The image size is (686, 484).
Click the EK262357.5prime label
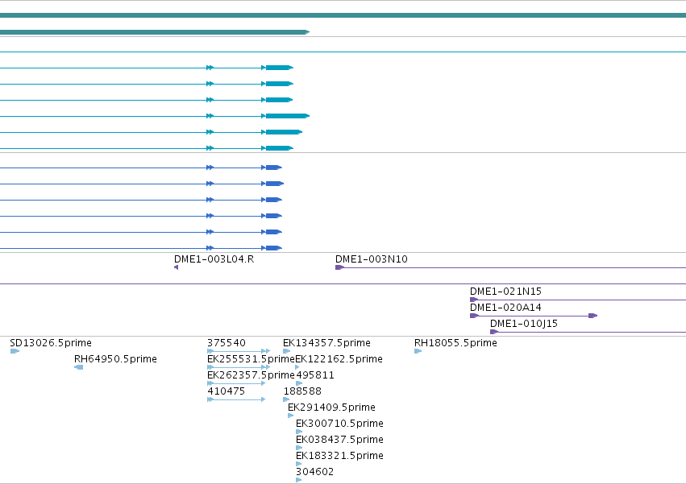(x=251, y=375)
